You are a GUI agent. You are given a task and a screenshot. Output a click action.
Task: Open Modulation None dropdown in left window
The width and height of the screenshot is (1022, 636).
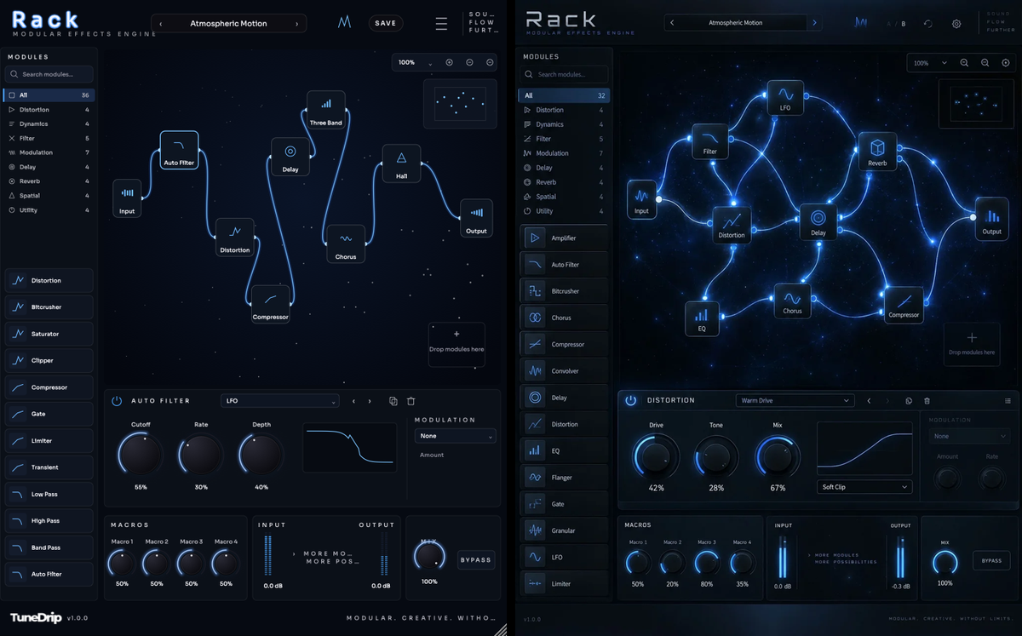[456, 436]
